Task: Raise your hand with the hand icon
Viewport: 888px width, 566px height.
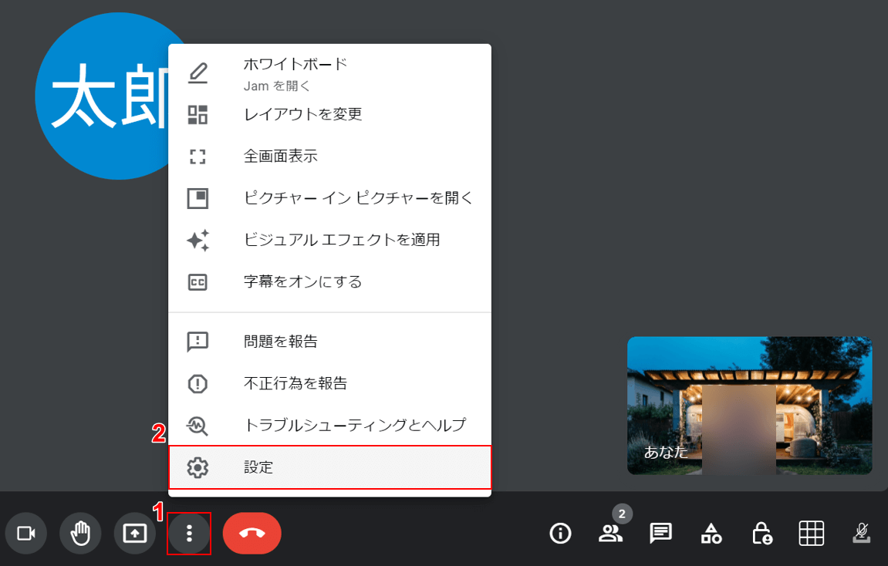Action: pos(80,533)
